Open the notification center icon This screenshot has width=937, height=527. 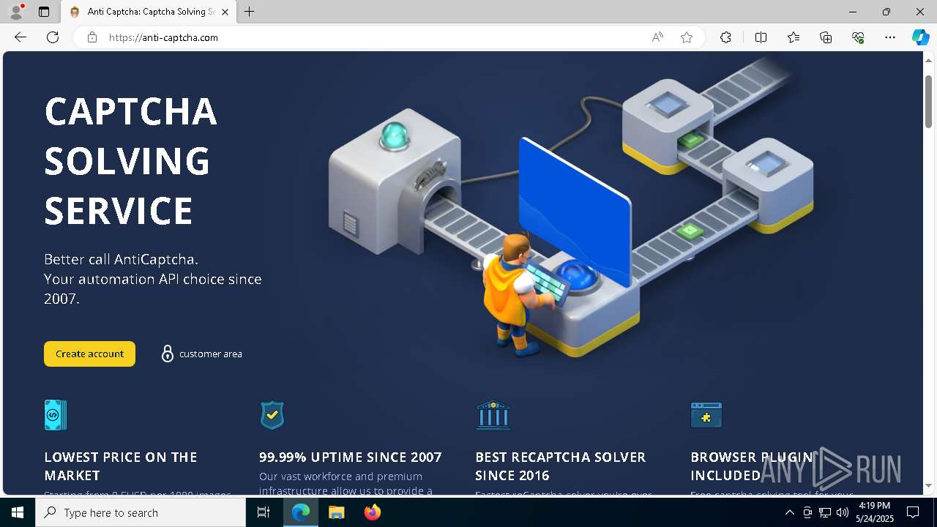pos(913,512)
